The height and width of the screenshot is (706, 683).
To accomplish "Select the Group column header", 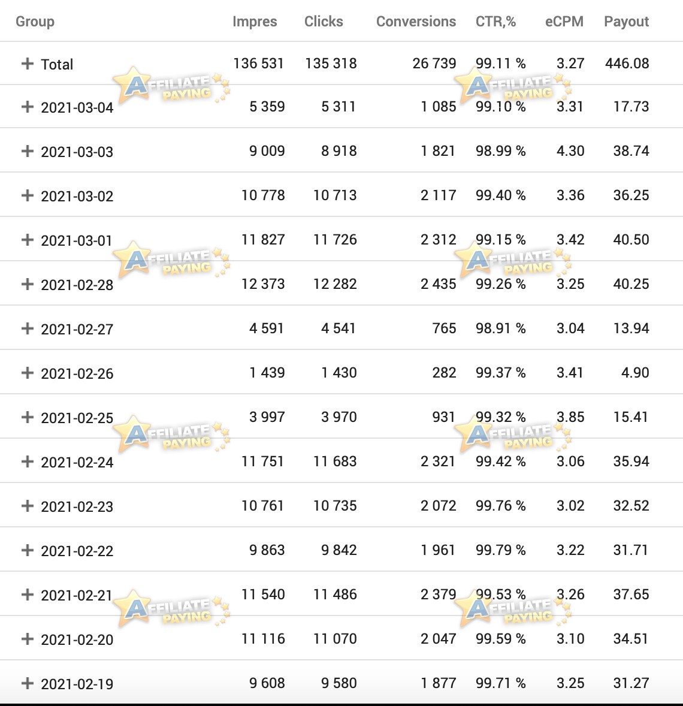I will coord(35,22).
